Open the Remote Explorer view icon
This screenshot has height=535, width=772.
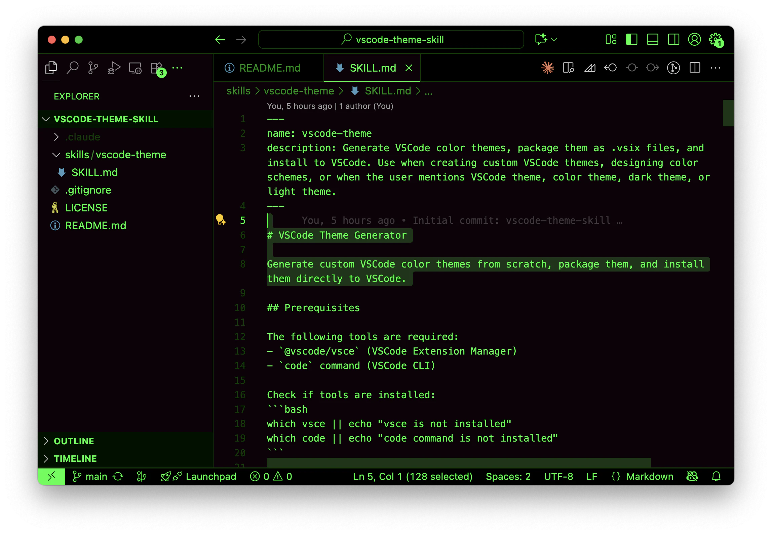pos(135,68)
